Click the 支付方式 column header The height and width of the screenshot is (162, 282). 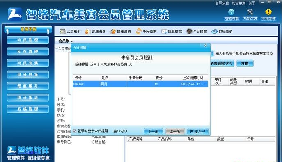(x=218, y=81)
